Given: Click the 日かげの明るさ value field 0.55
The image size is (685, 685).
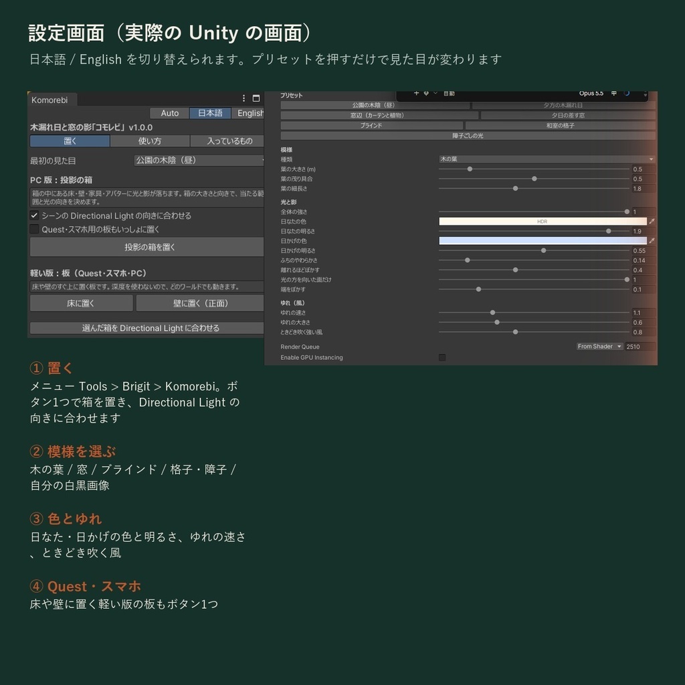Looking at the screenshot, I should point(644,251).
